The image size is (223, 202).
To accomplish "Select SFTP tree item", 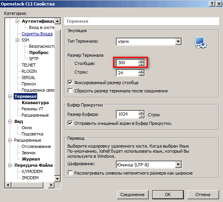I will [34, 59].
